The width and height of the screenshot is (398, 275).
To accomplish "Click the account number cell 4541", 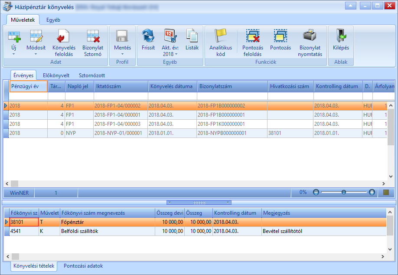I will 24,231.
